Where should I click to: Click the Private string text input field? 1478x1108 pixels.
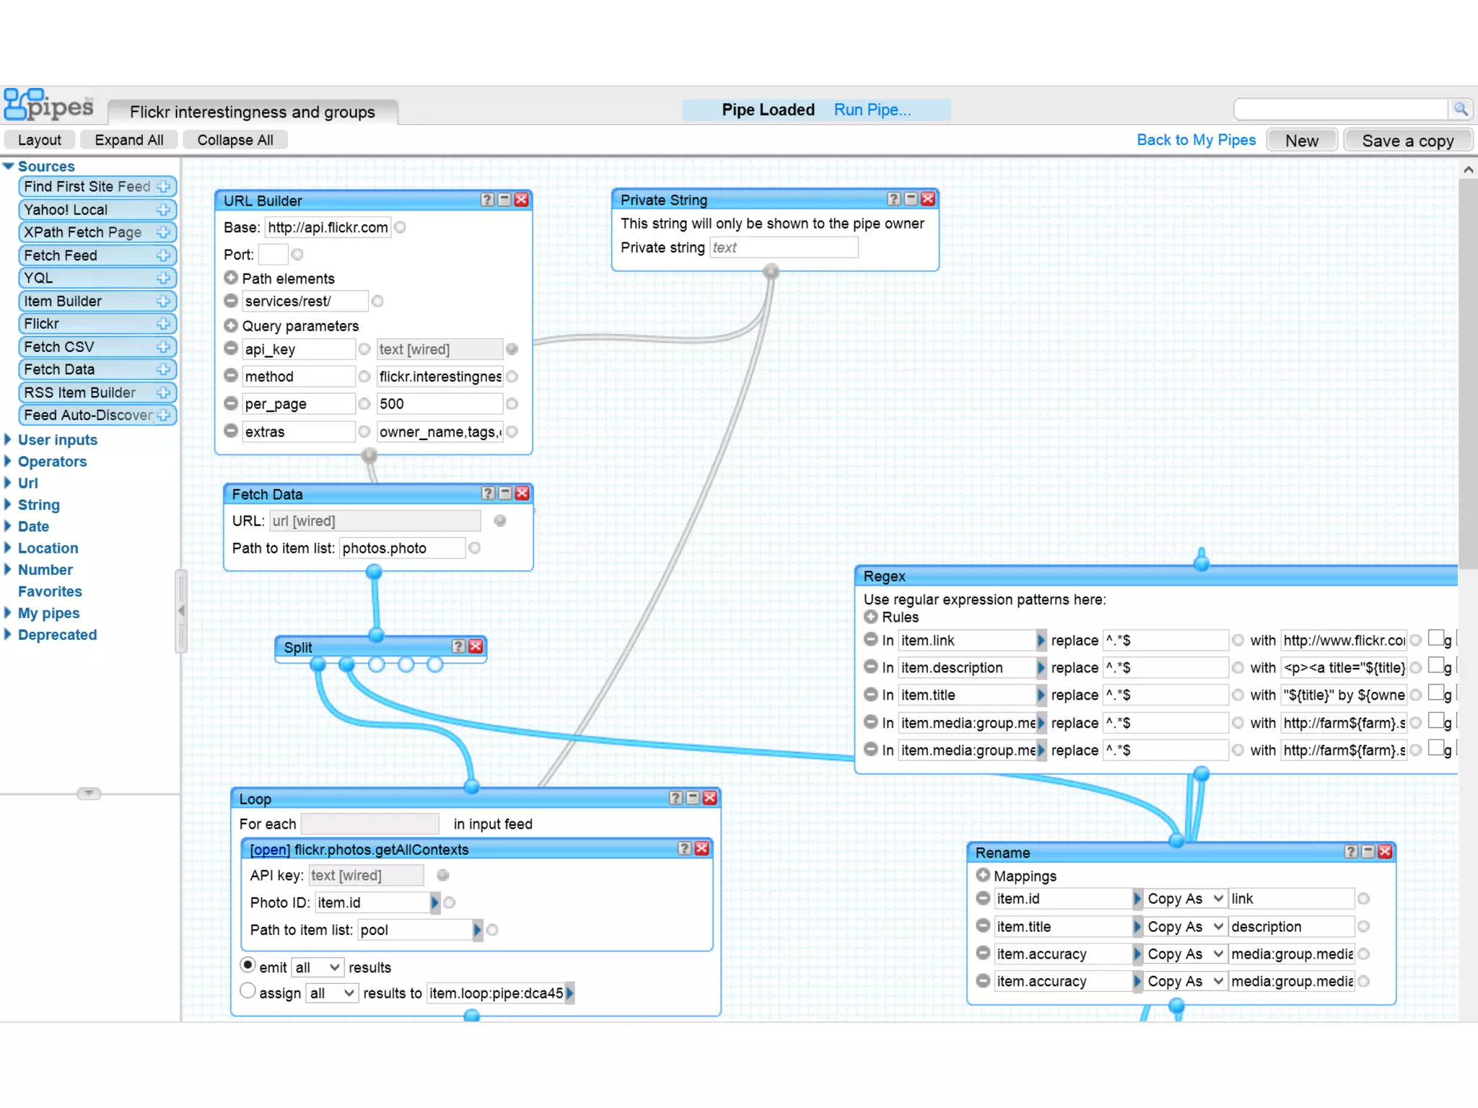pyautogui.click(x=784, y=247)
